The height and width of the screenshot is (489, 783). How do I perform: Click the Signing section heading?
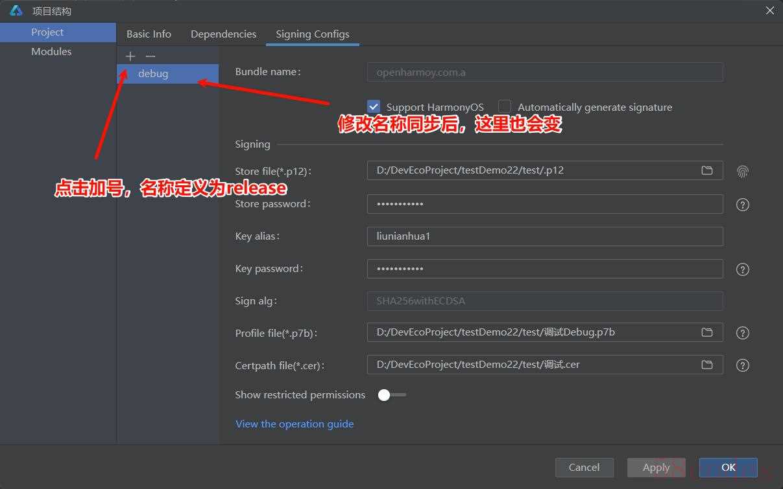point(252,144)
